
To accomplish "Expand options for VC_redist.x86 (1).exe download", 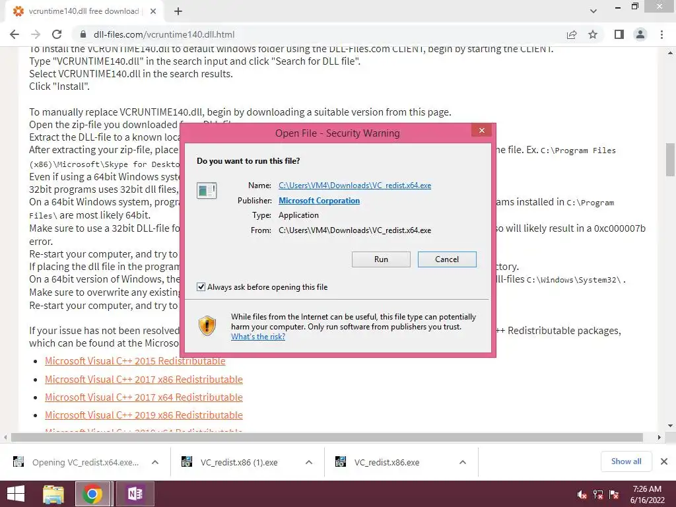I will pos(309,462).
